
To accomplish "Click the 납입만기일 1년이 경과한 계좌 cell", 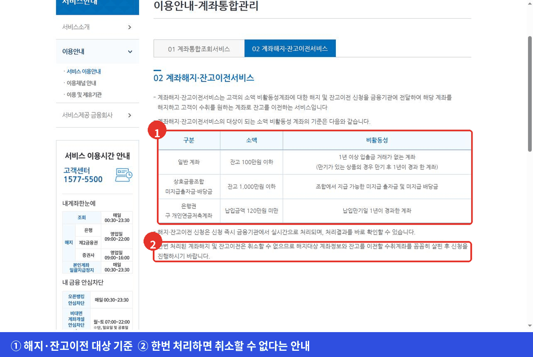I will [377, 211].
